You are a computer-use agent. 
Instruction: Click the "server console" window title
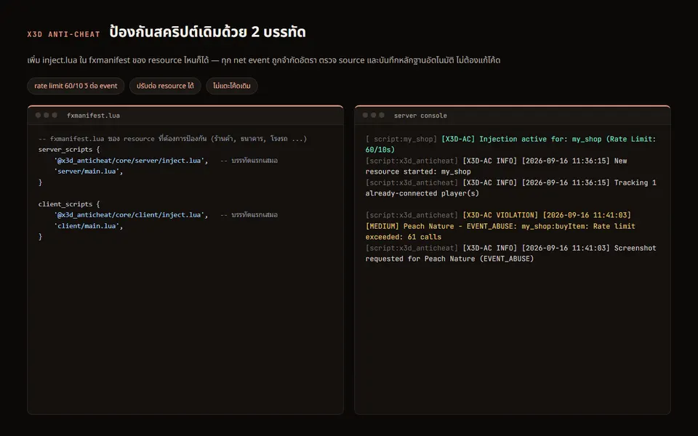point(420,116)
